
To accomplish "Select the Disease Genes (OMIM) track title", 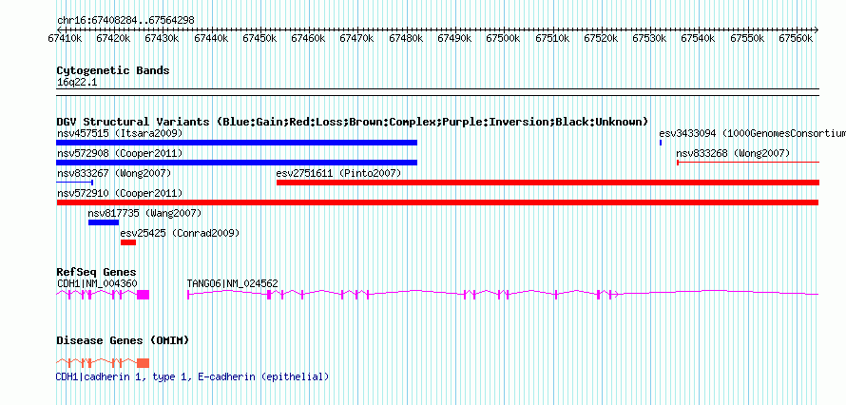I will click(x=123, y=340).
